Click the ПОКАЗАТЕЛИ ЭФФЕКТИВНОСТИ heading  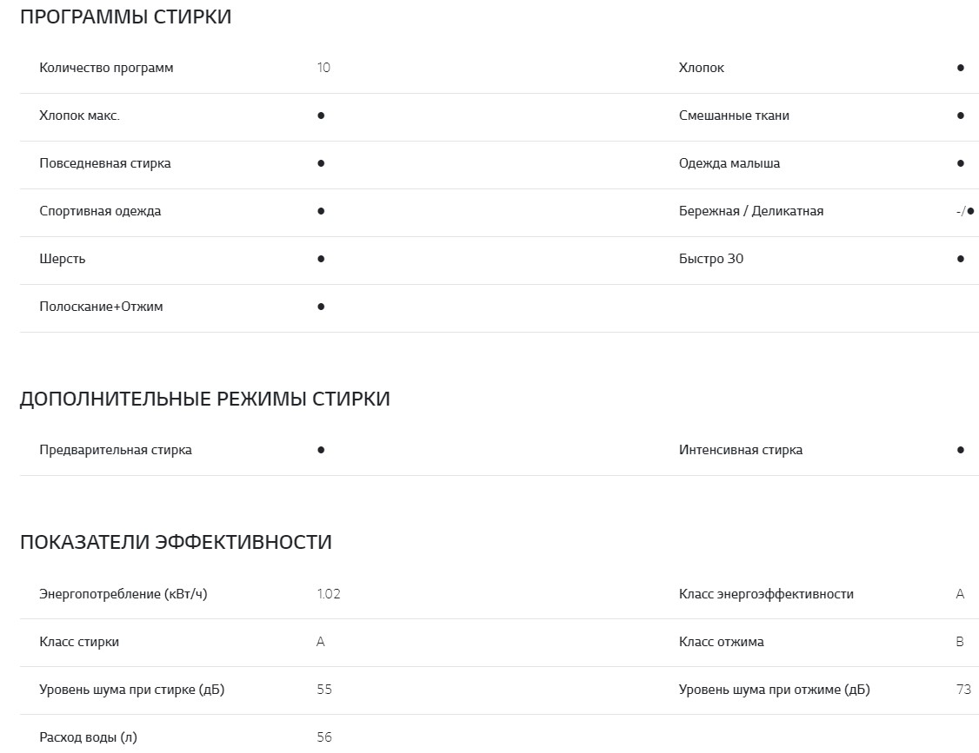coord(176,542)
